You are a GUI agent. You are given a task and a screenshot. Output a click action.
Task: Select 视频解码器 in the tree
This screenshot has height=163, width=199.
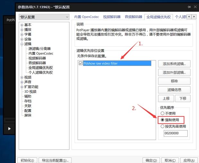click(37, 58)
